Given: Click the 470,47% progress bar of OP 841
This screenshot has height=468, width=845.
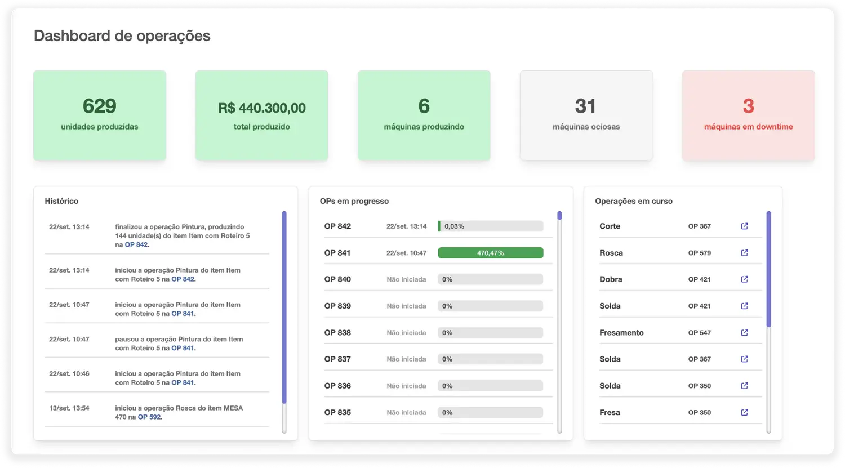Looking at the screenshot, I should (490, 253).
